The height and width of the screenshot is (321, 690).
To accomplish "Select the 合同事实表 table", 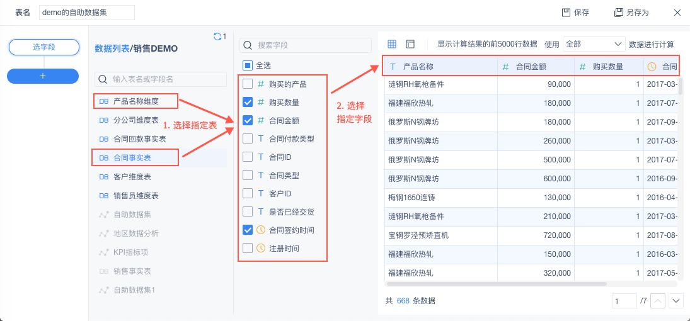I will (132, 157).
